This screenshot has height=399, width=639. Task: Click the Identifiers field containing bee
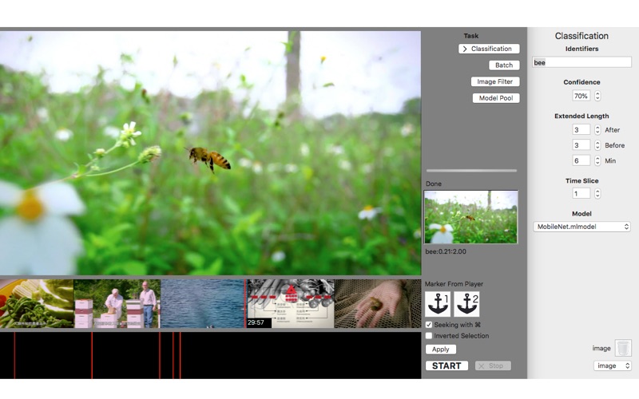581,62
